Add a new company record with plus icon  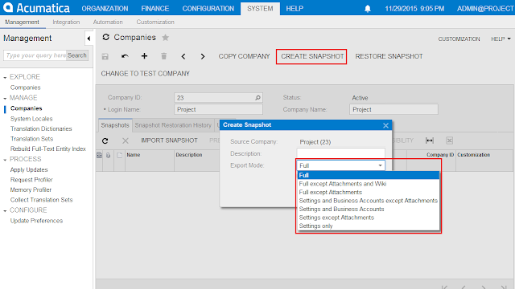point(144,56)
